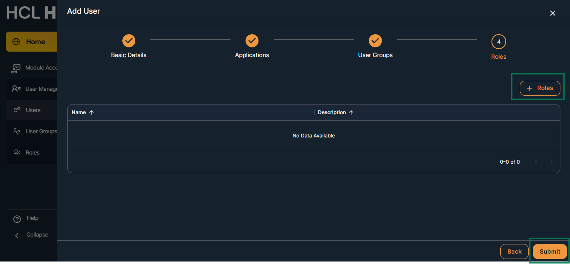
Task: Click the User Management gear-person icon
Action: (x=16, y=89)
